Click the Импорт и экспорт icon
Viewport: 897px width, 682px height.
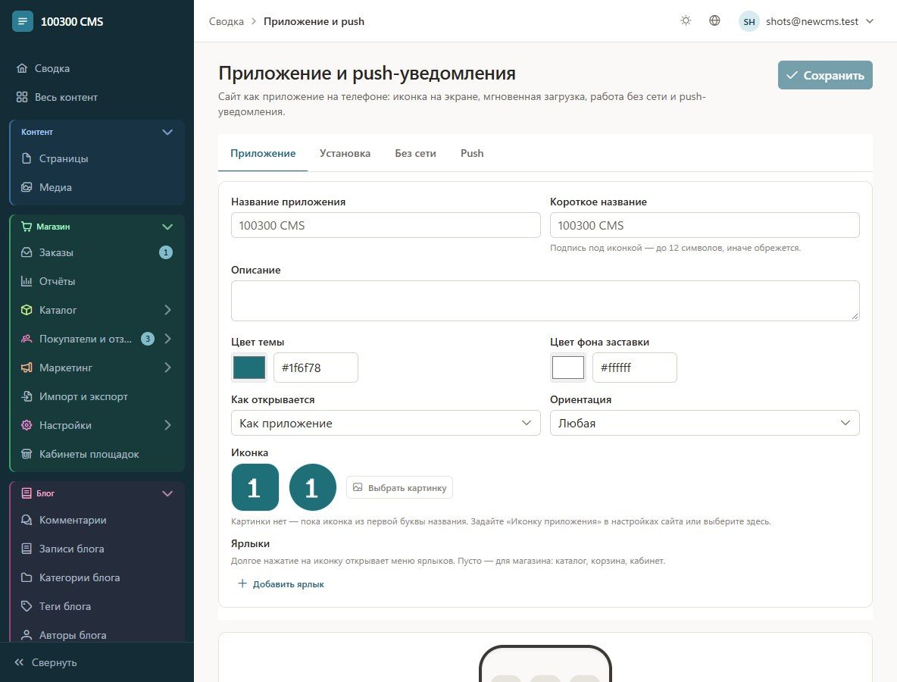point(27,396)
